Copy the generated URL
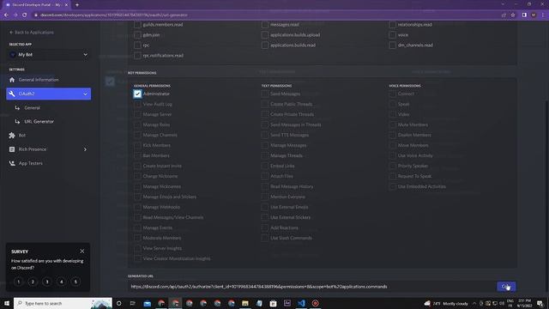 (x=506, y=287)
